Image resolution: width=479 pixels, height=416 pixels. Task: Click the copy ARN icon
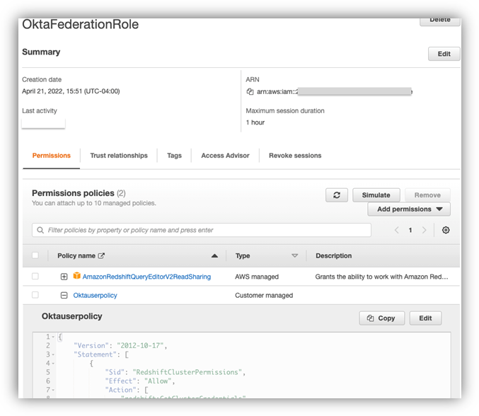coord(250,91)
